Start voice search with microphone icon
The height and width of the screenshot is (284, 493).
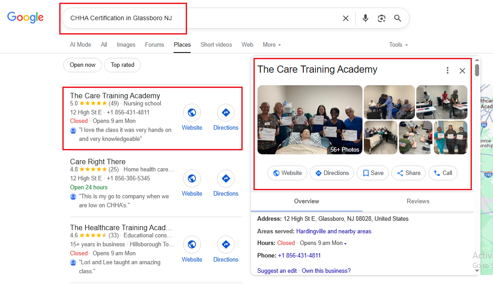[366, 18]
